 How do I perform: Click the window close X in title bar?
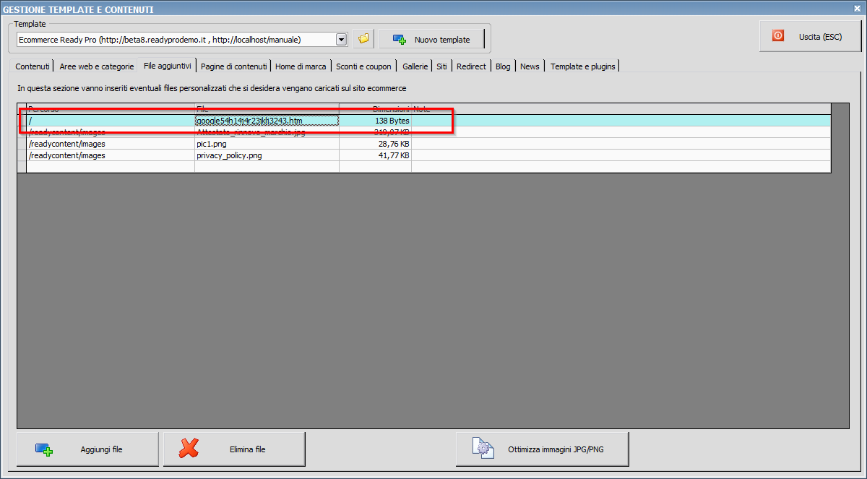coord(858,8)
